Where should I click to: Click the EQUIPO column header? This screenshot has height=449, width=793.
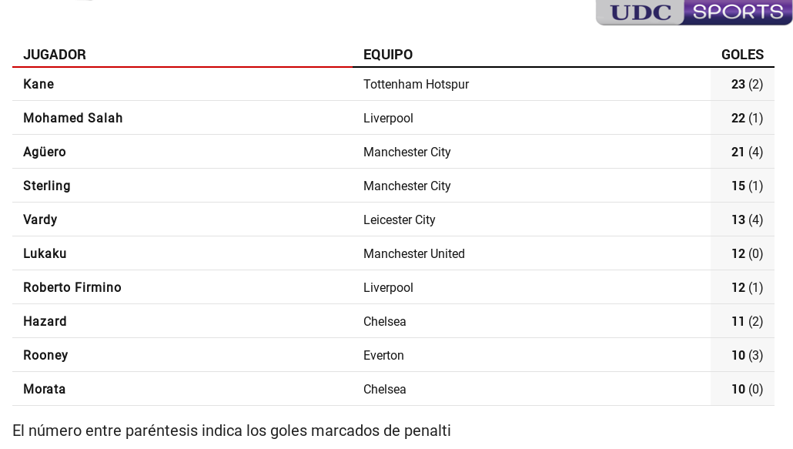tap(388, 55)
